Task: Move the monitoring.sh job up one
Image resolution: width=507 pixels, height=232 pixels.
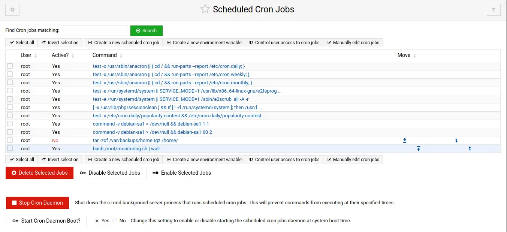Action: (470, 149)
